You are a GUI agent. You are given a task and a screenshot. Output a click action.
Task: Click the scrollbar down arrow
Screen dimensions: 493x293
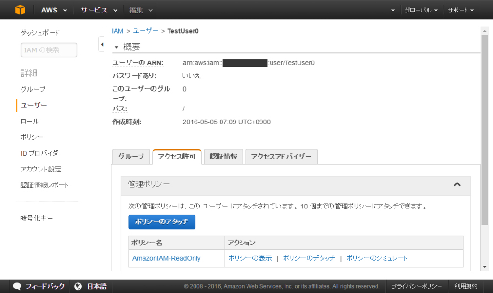pyautogui.click(x=485, y=267)
